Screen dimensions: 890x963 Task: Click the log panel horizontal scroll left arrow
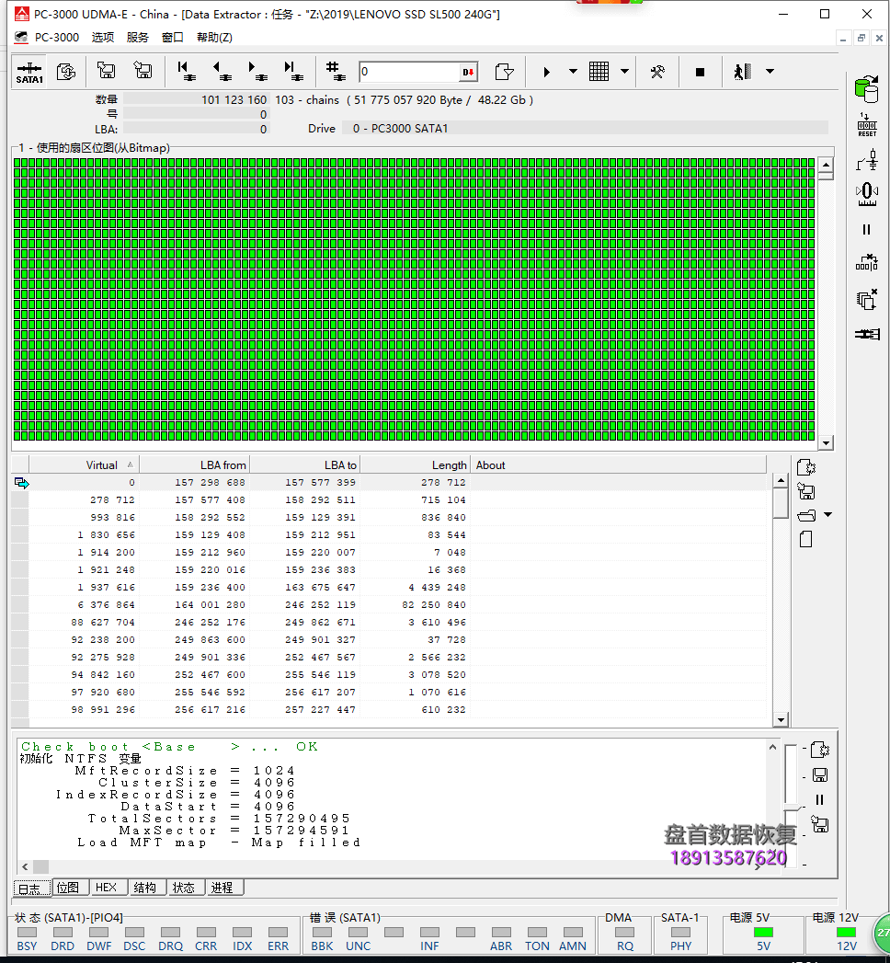click(25, 866)
